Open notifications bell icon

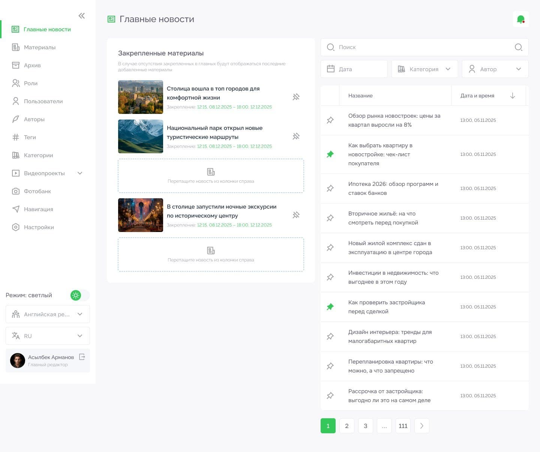click(x=520, y=19)
